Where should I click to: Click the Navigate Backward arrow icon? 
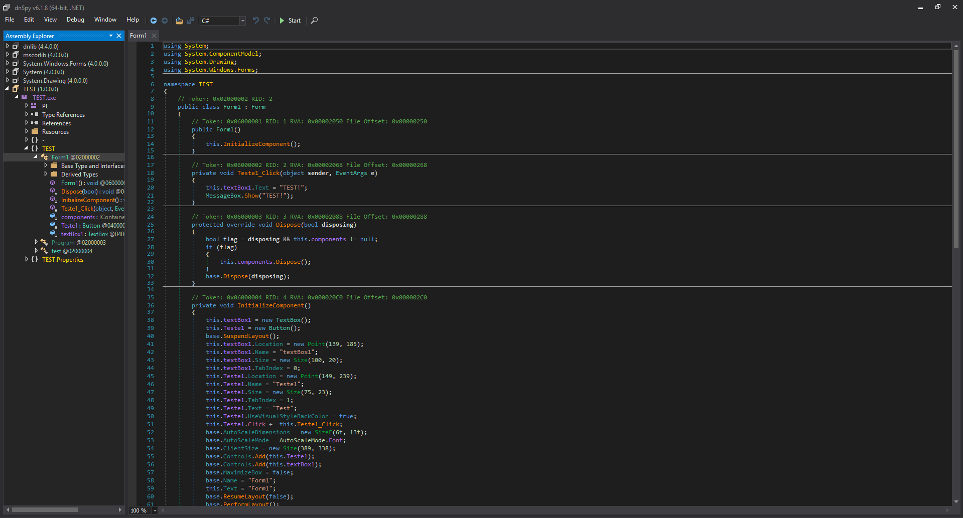(154, 21)
